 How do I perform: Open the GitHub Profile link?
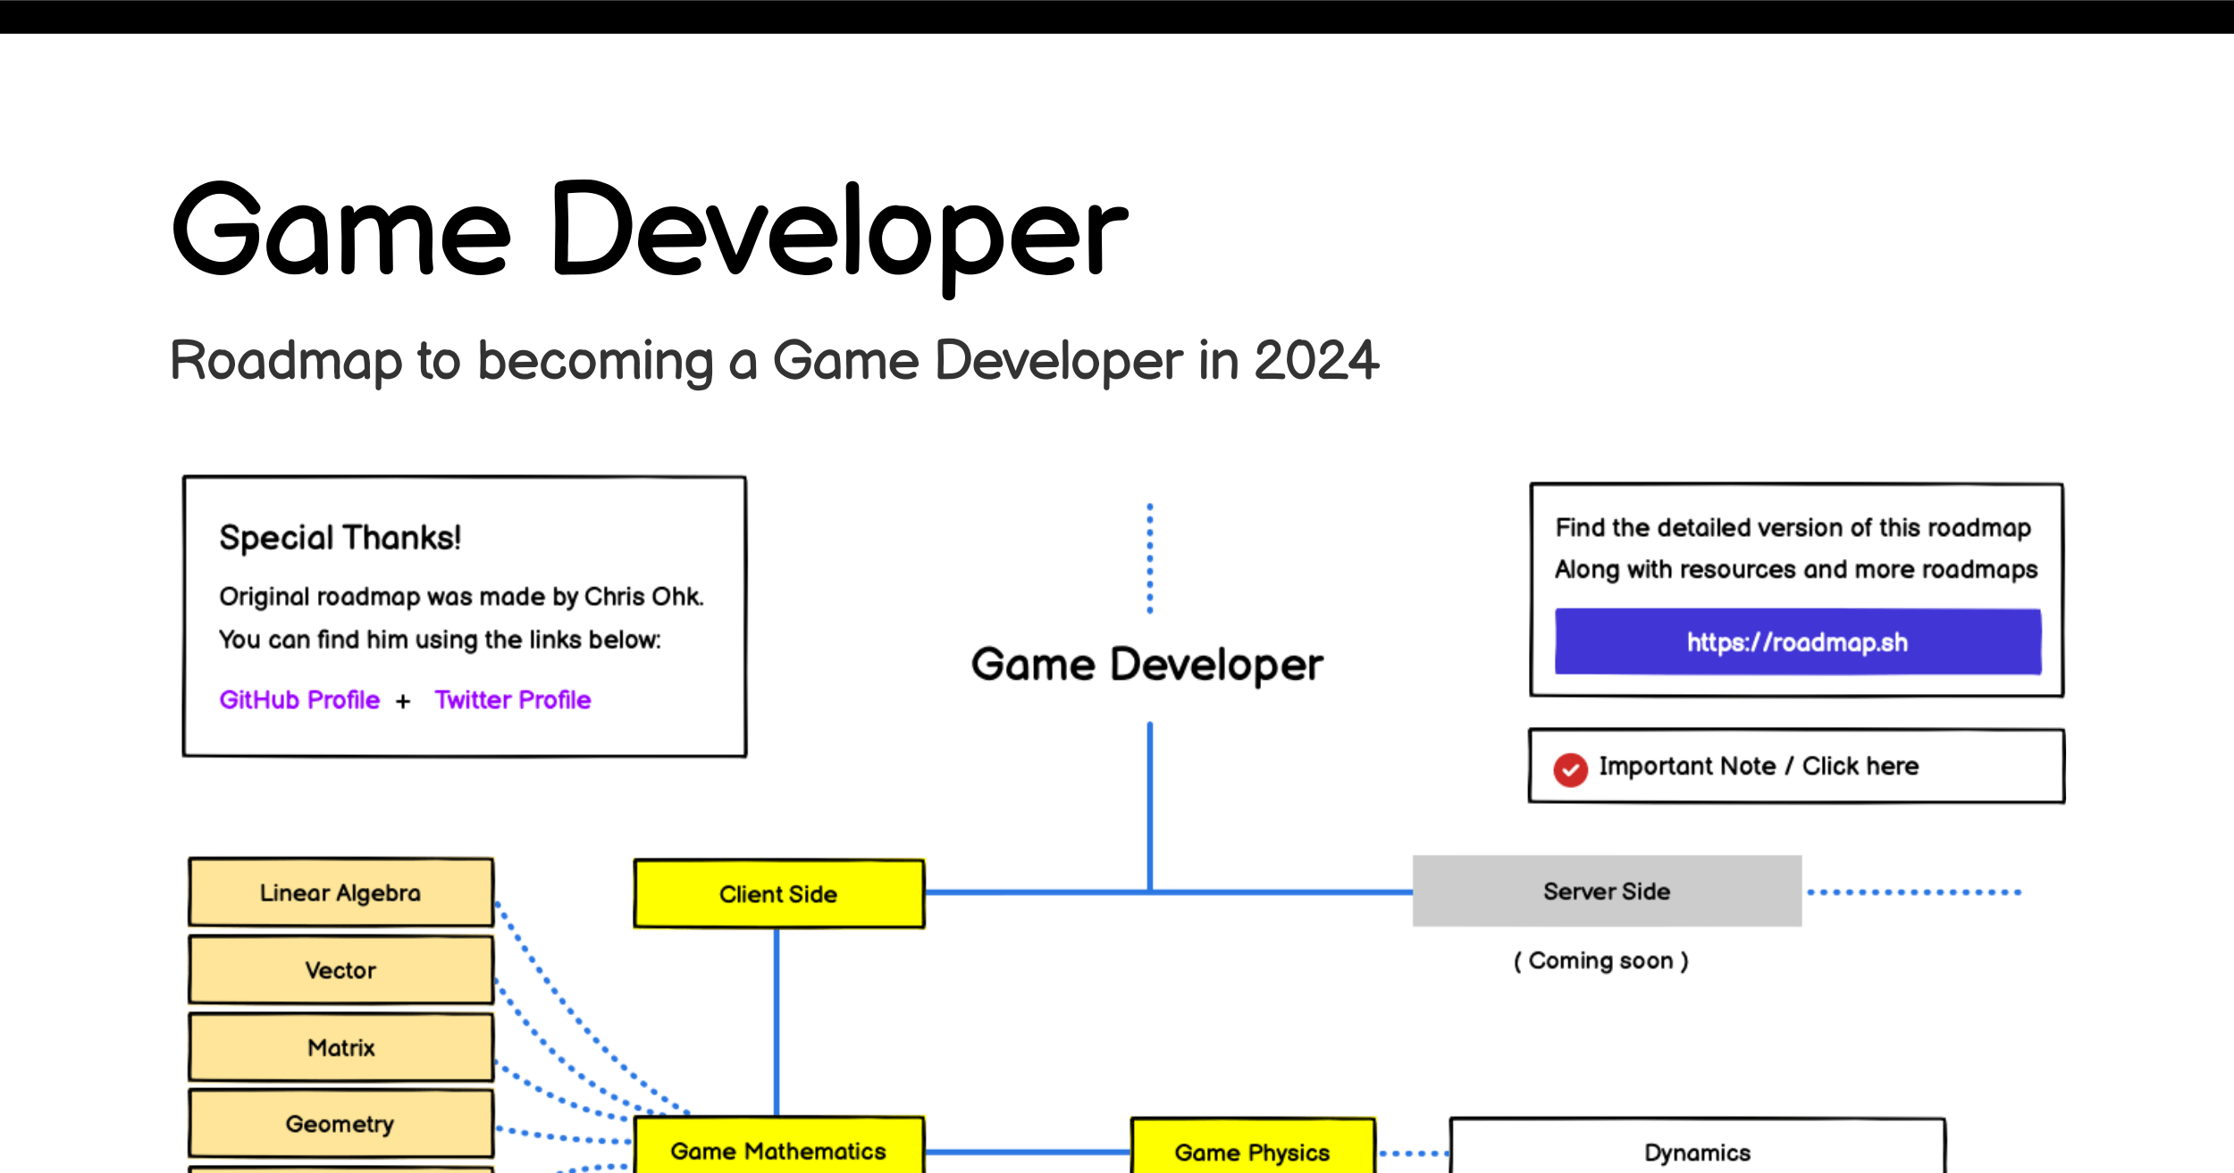tap(299, 700)
